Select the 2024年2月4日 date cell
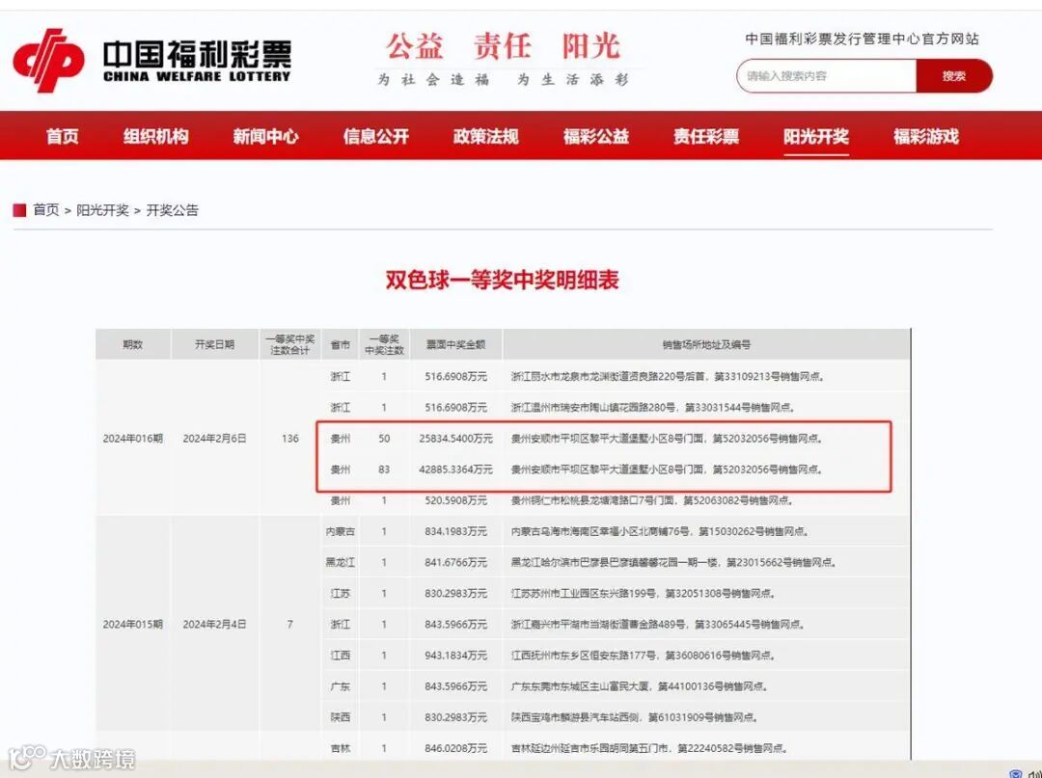1042x778 pixels. click(214, 625)
